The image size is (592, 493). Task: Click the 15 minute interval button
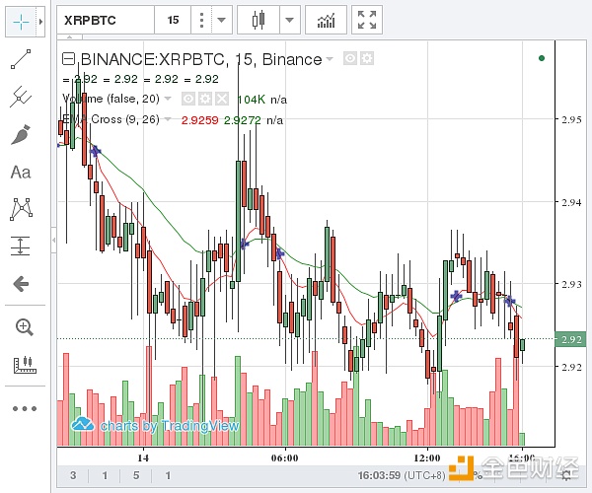173,20
